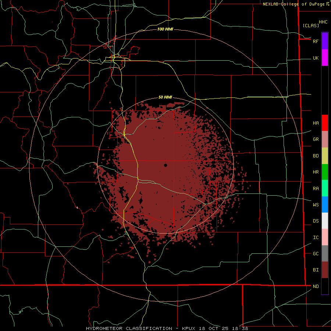
Task: Click the UK magenta legend swatch
Action: pos(325,58)
